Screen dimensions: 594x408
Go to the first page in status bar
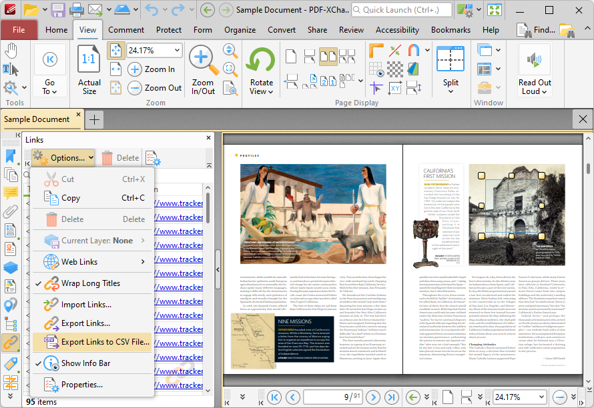click(x=274, y=397)
